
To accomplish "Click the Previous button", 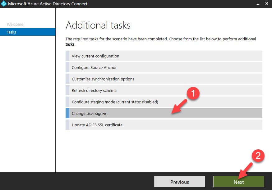I will [x=180, y=182].
